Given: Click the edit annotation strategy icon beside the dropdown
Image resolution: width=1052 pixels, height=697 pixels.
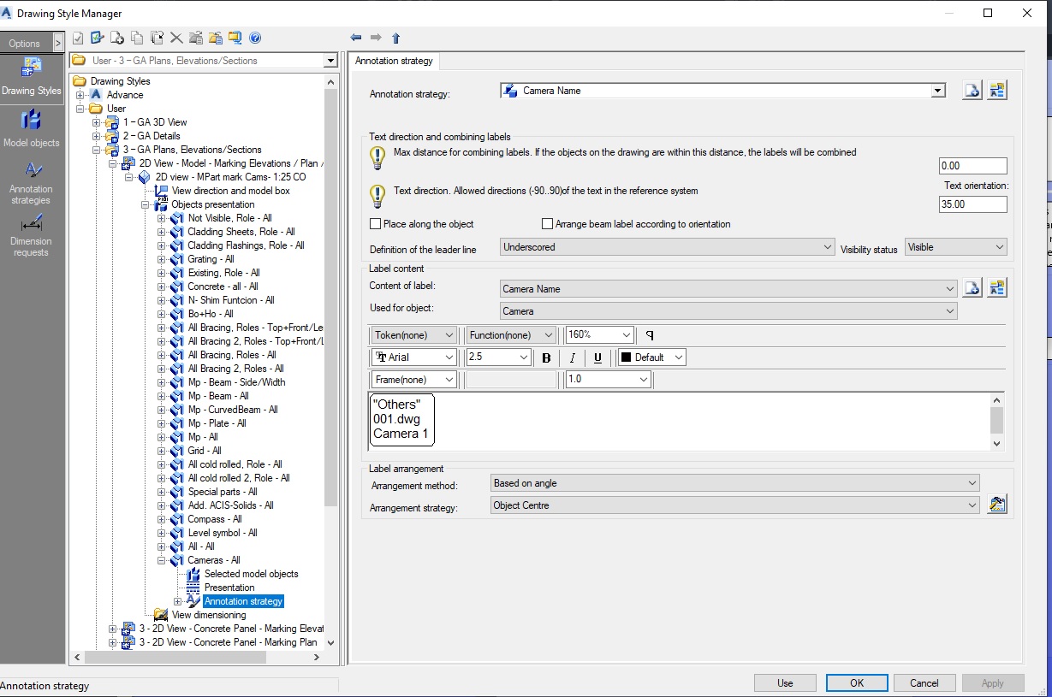Looking at the screenshot, I should coord(997,89).
